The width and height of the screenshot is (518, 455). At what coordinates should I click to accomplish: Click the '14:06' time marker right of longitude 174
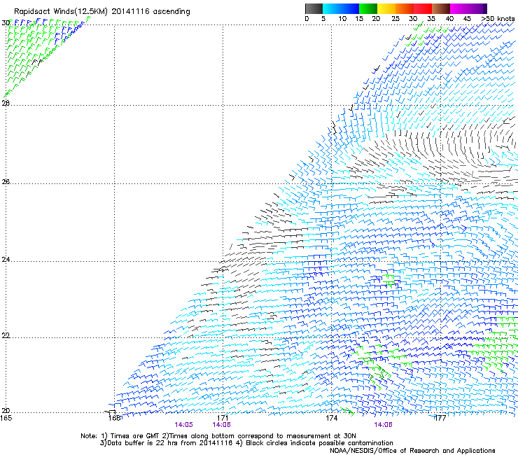tap(383, 425)
